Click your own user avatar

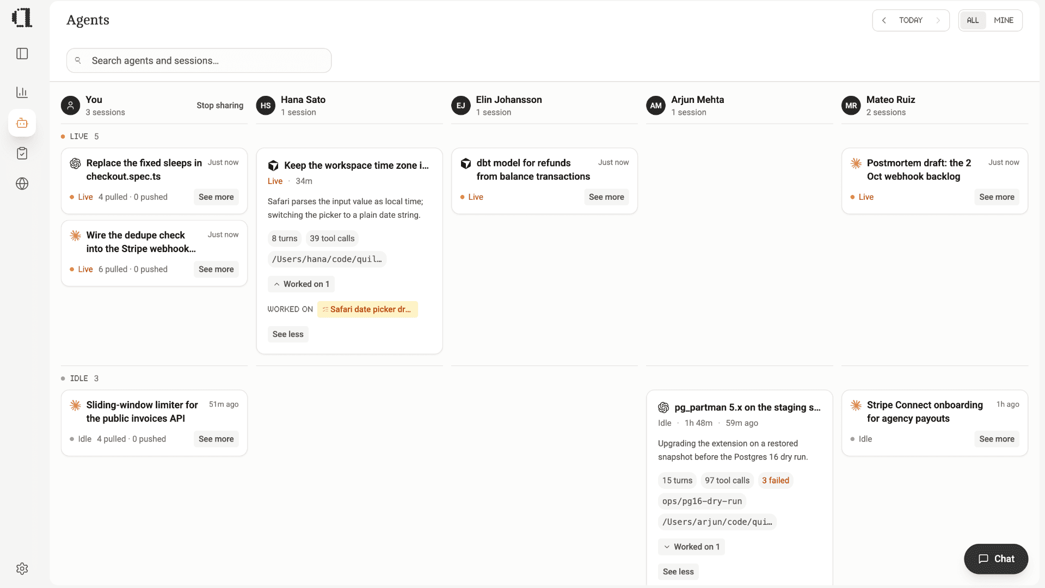click(70, 106)
